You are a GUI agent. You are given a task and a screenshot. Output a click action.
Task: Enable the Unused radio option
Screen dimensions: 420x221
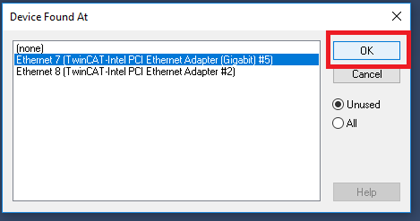pyautogui.click(x=338, y=105)
